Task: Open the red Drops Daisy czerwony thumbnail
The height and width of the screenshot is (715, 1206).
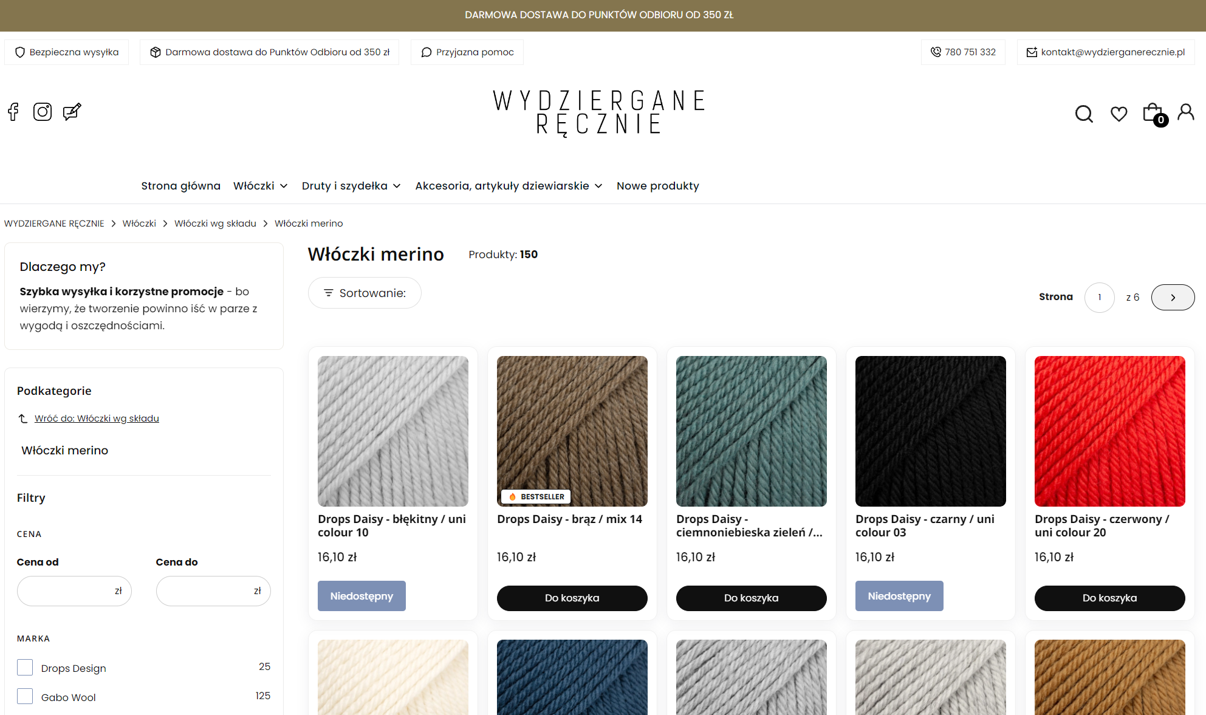Action: pyautogui.click(x=1110, y=431)
